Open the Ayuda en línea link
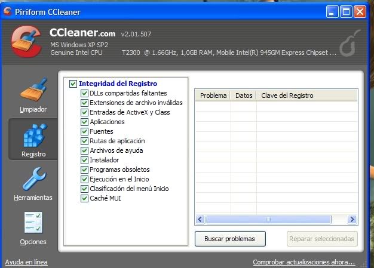Screen dimensions: 374x268 pyautogui.click(x=26, y=262)
